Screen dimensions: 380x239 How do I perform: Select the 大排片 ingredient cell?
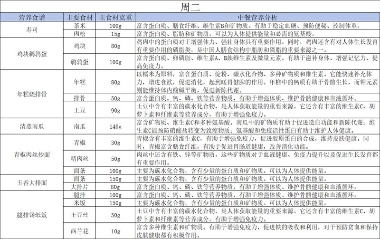[x=79, y=187]
